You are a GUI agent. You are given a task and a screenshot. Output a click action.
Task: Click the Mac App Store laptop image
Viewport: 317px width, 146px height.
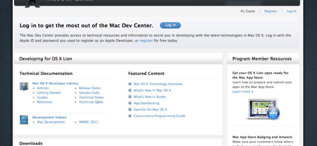(x=263, y=109)
